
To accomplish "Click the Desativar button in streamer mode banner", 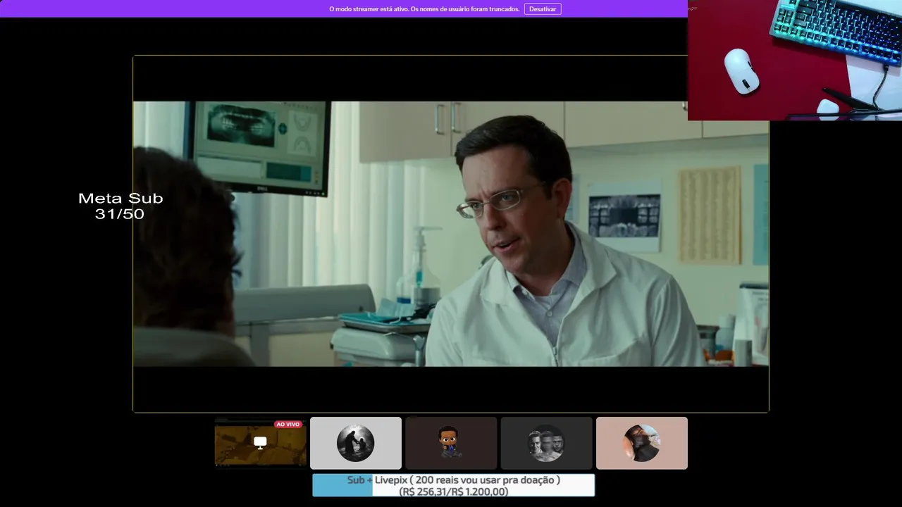I will (x=543, y=9).
